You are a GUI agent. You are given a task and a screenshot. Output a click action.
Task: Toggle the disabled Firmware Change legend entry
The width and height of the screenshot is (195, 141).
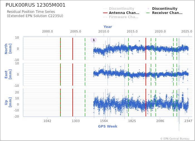coord(121,17)
